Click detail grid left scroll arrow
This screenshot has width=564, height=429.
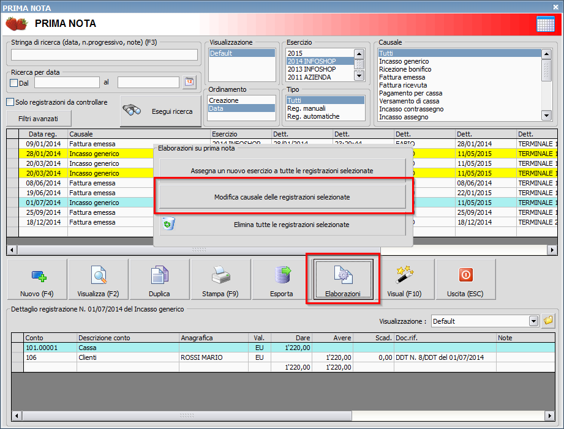[17, 416]
